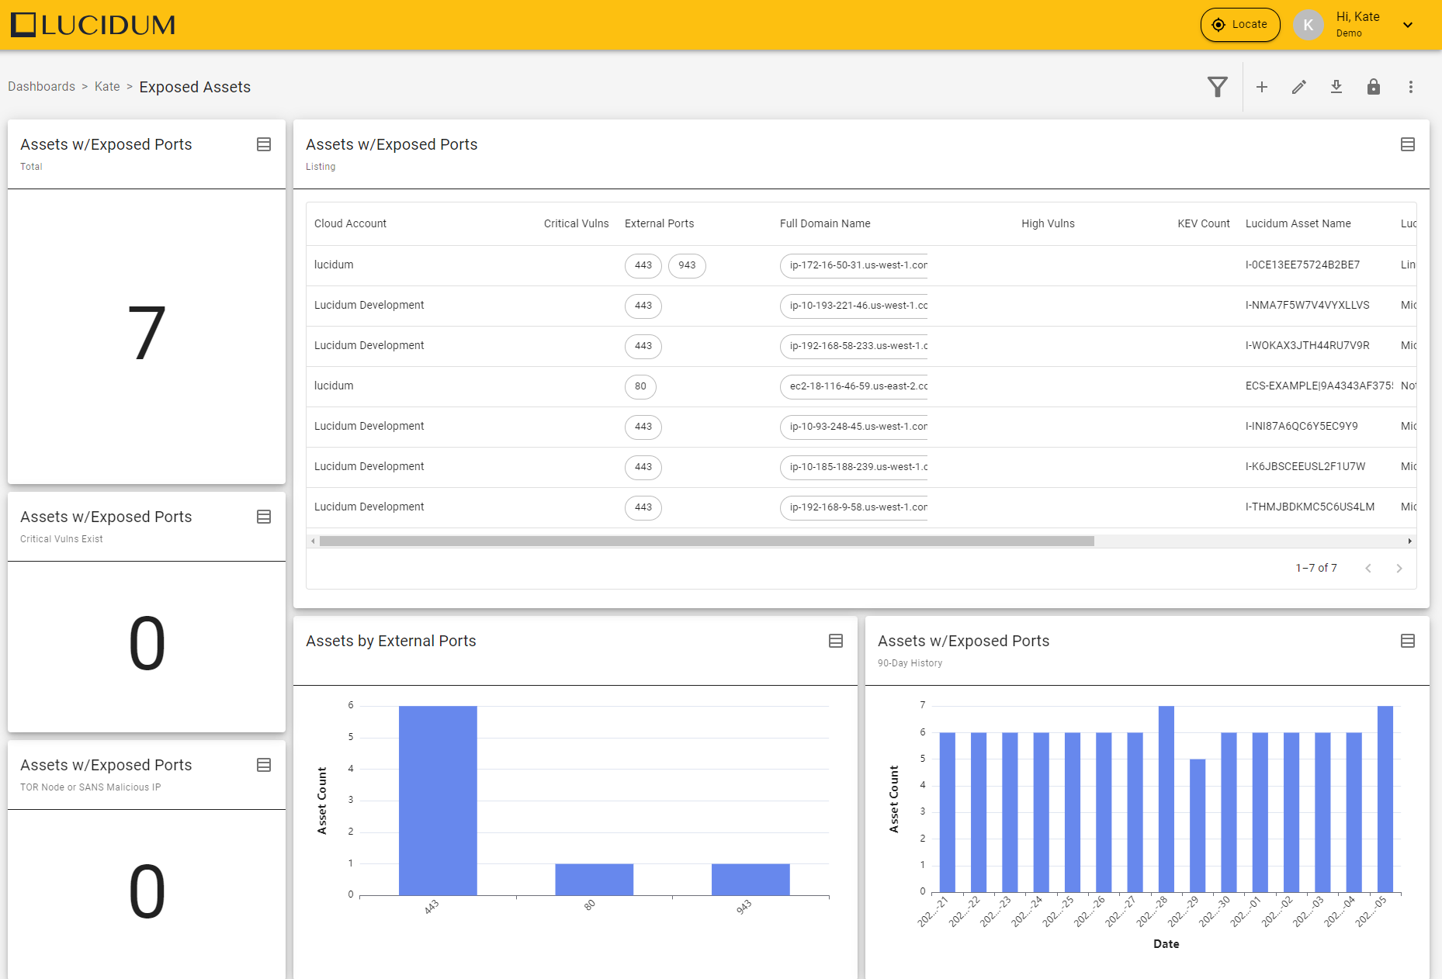The height and width of the screenshot is (979, 1442).
Task: Go to previous table page
Action: [1368, 569]
